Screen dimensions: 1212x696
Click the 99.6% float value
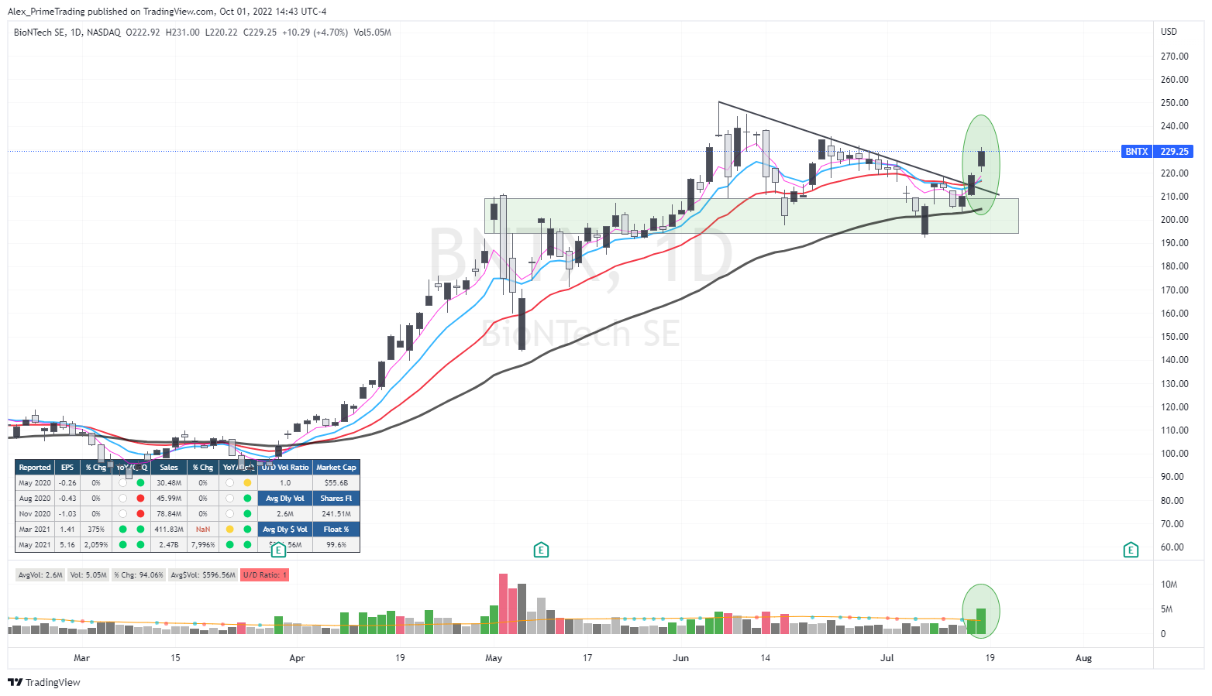pos(336,544)
